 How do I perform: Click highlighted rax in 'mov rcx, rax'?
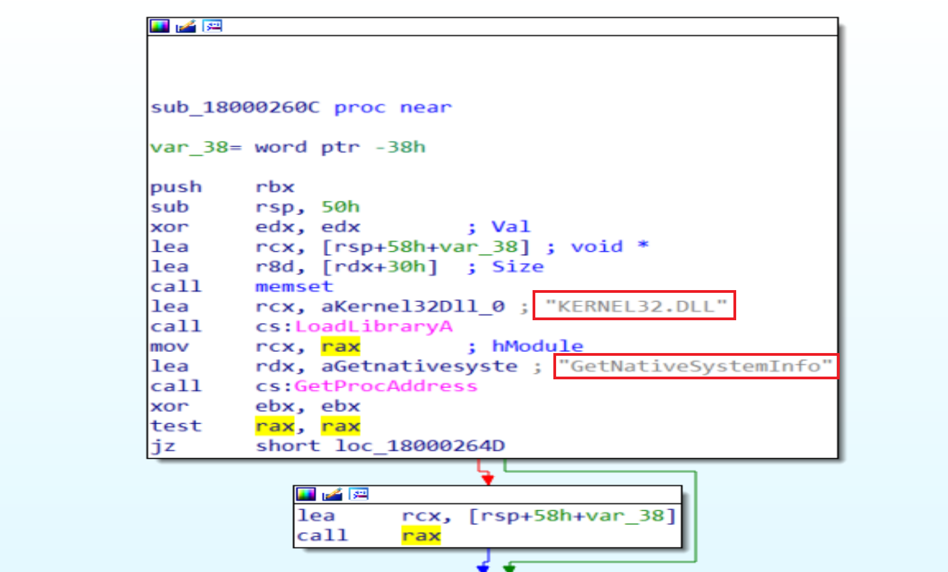click(x=340, y=346)
